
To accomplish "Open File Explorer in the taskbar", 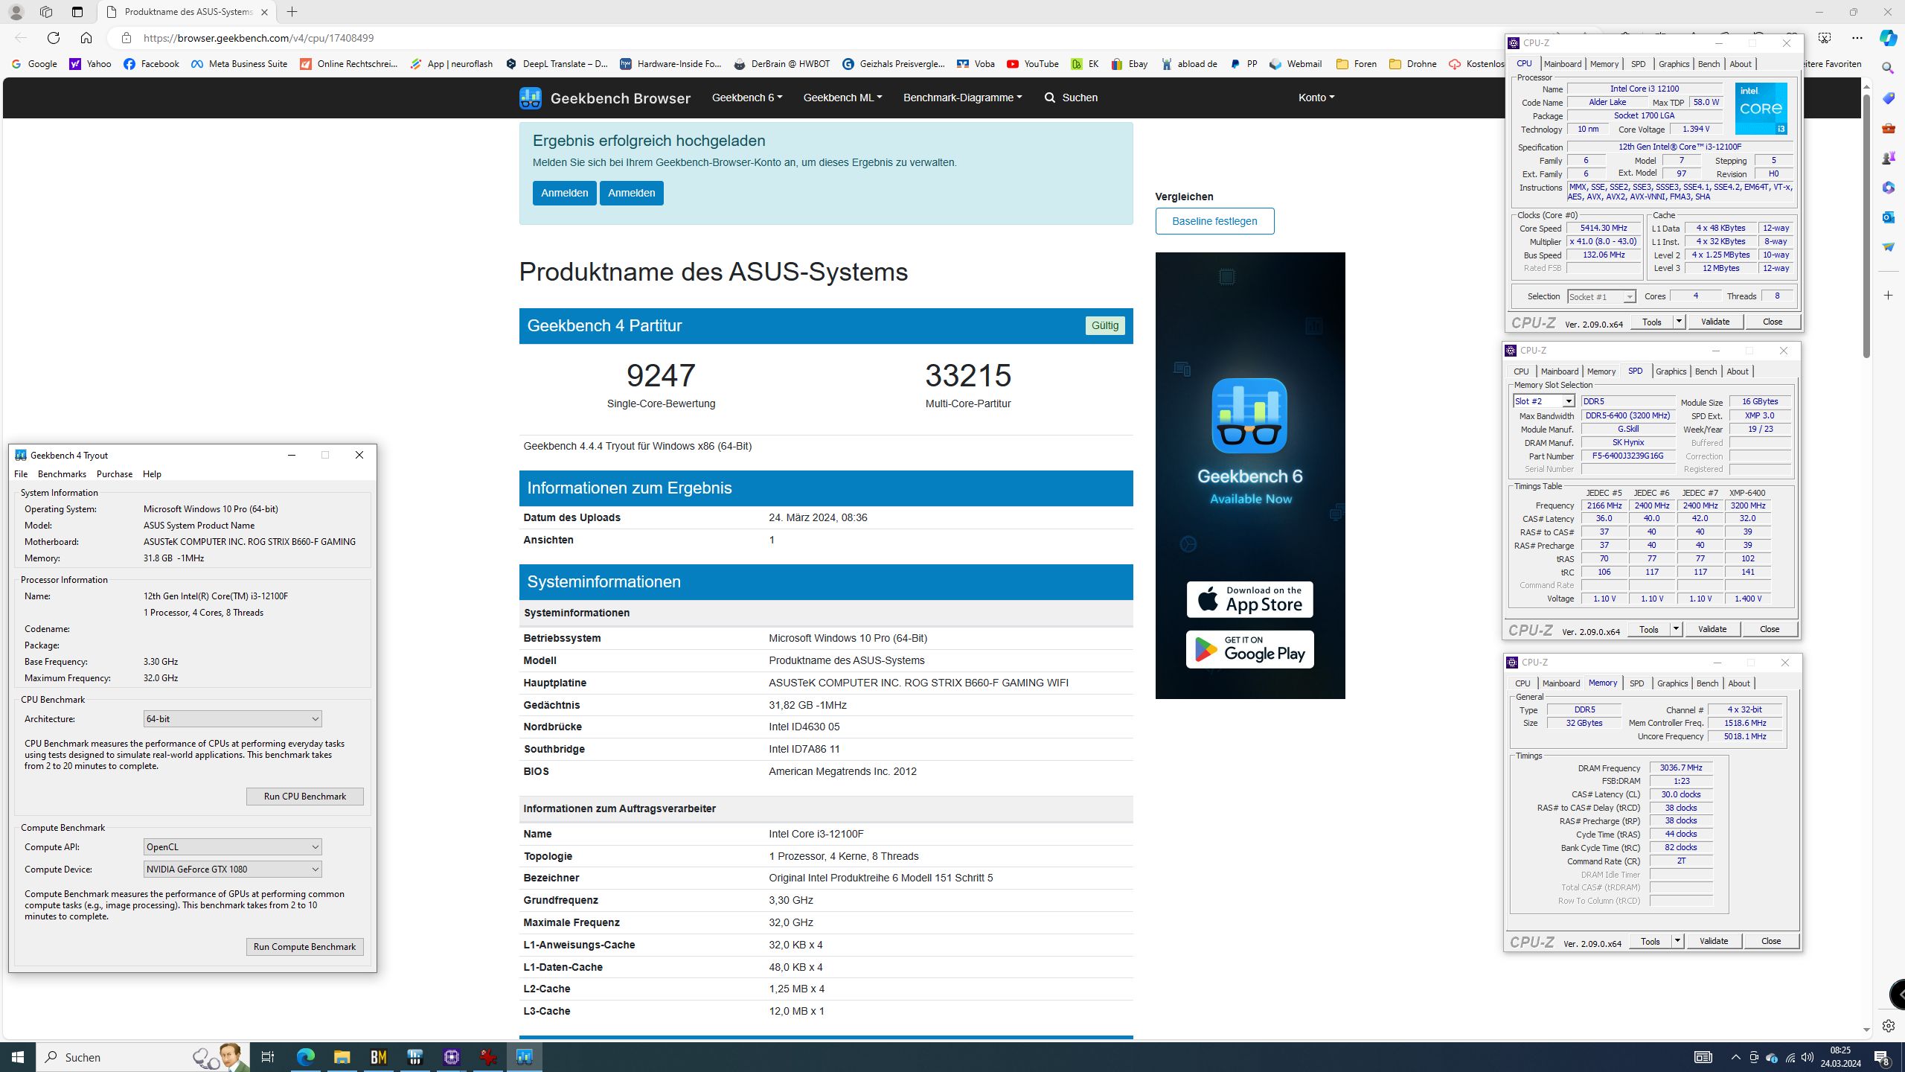I will [x=342, y=1057].
